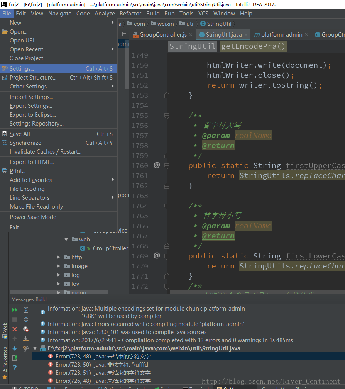Open the VCS menu in menu bar

tap(203, 14)
